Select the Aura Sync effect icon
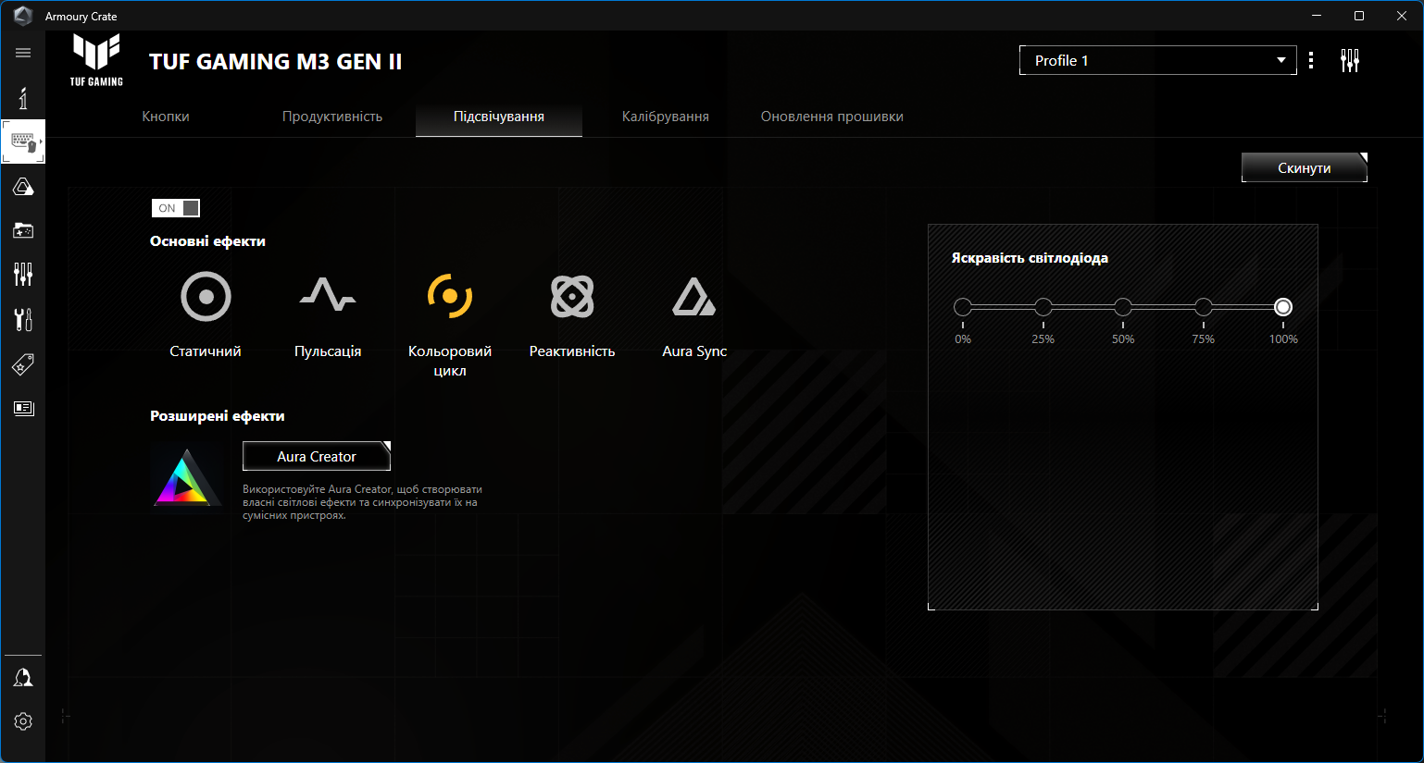 694,297
